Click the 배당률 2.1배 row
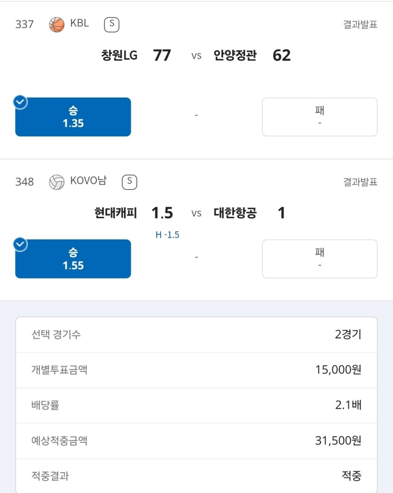 click(x=196, y=405)
